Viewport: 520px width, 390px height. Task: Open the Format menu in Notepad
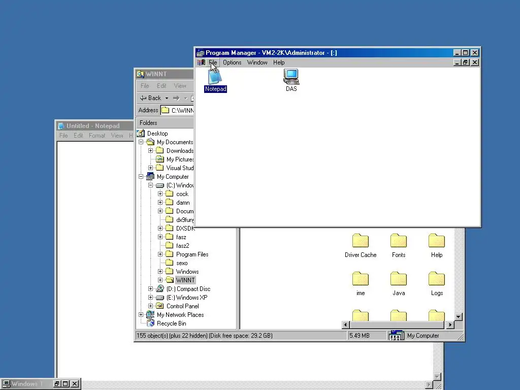pyautogui.click(x=97, y=135)
